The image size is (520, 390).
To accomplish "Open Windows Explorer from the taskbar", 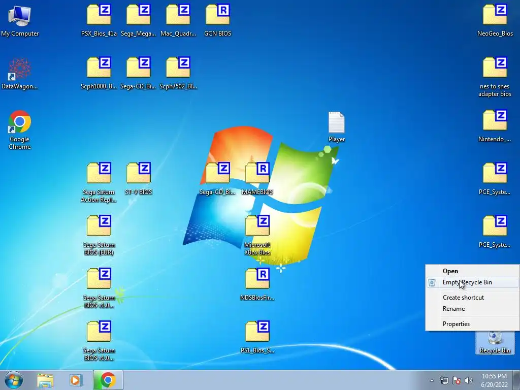I will 45,380.
